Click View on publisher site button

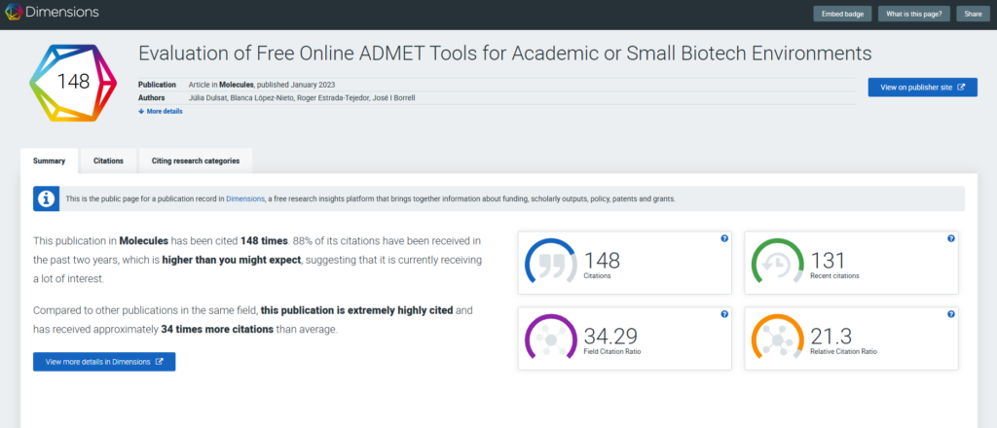[x=922, y=88]
